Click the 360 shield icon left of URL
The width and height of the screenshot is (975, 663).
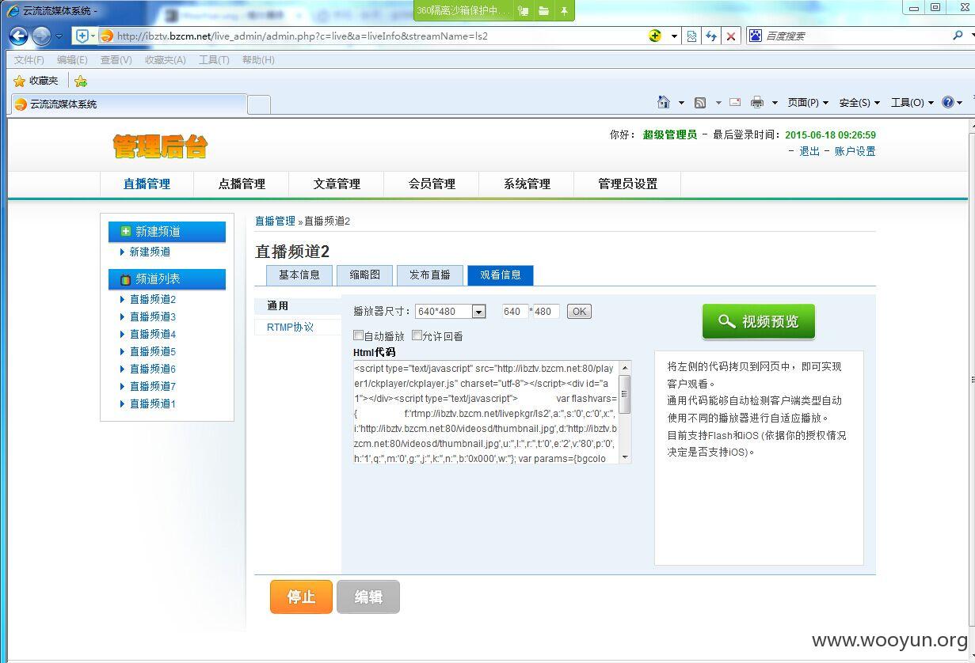82,36
